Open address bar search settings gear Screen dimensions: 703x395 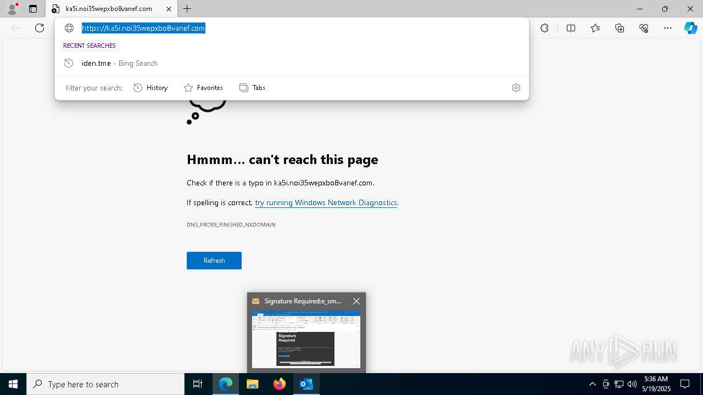516,88
